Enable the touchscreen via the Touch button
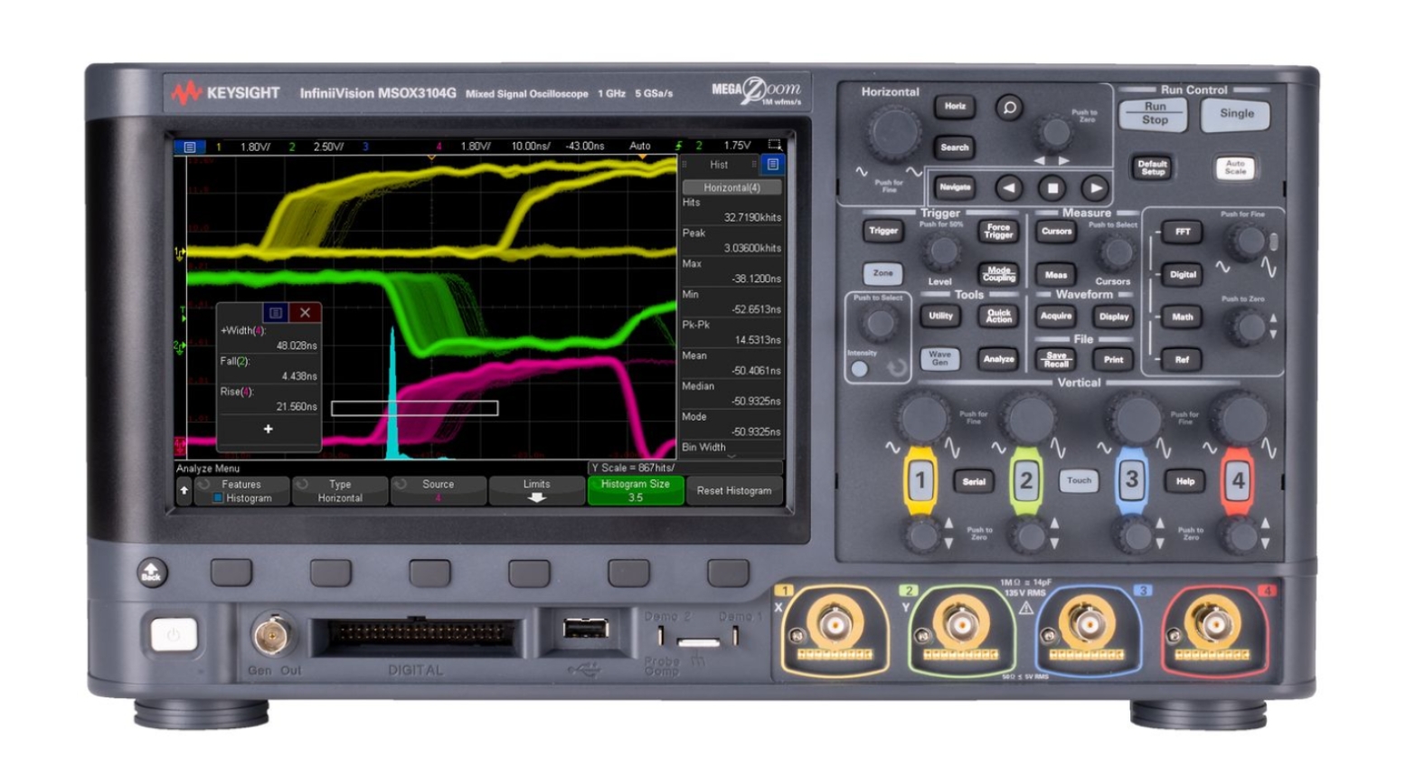 pyautogui.click(x=1078, y=481)
